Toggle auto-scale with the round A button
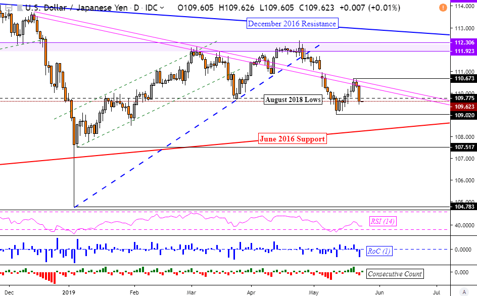This screenshot has width=477, height=296. click(x=464, y=292)
